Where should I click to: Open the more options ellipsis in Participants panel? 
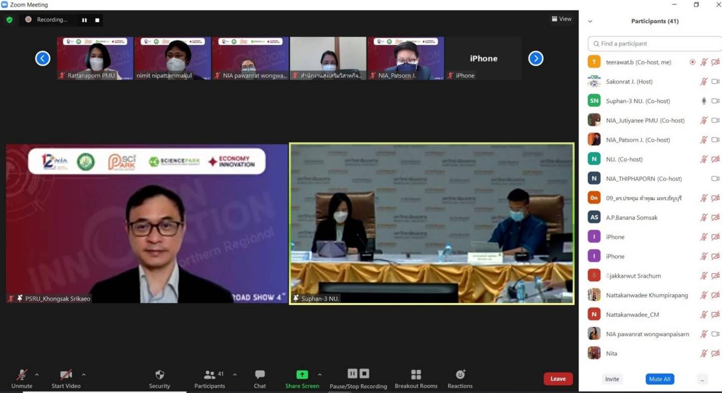[x=702, y=379]
